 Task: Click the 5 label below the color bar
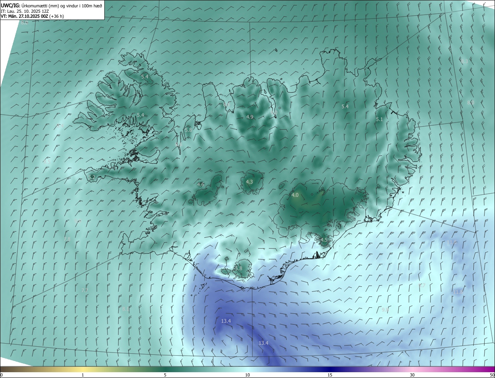(165, 375)
